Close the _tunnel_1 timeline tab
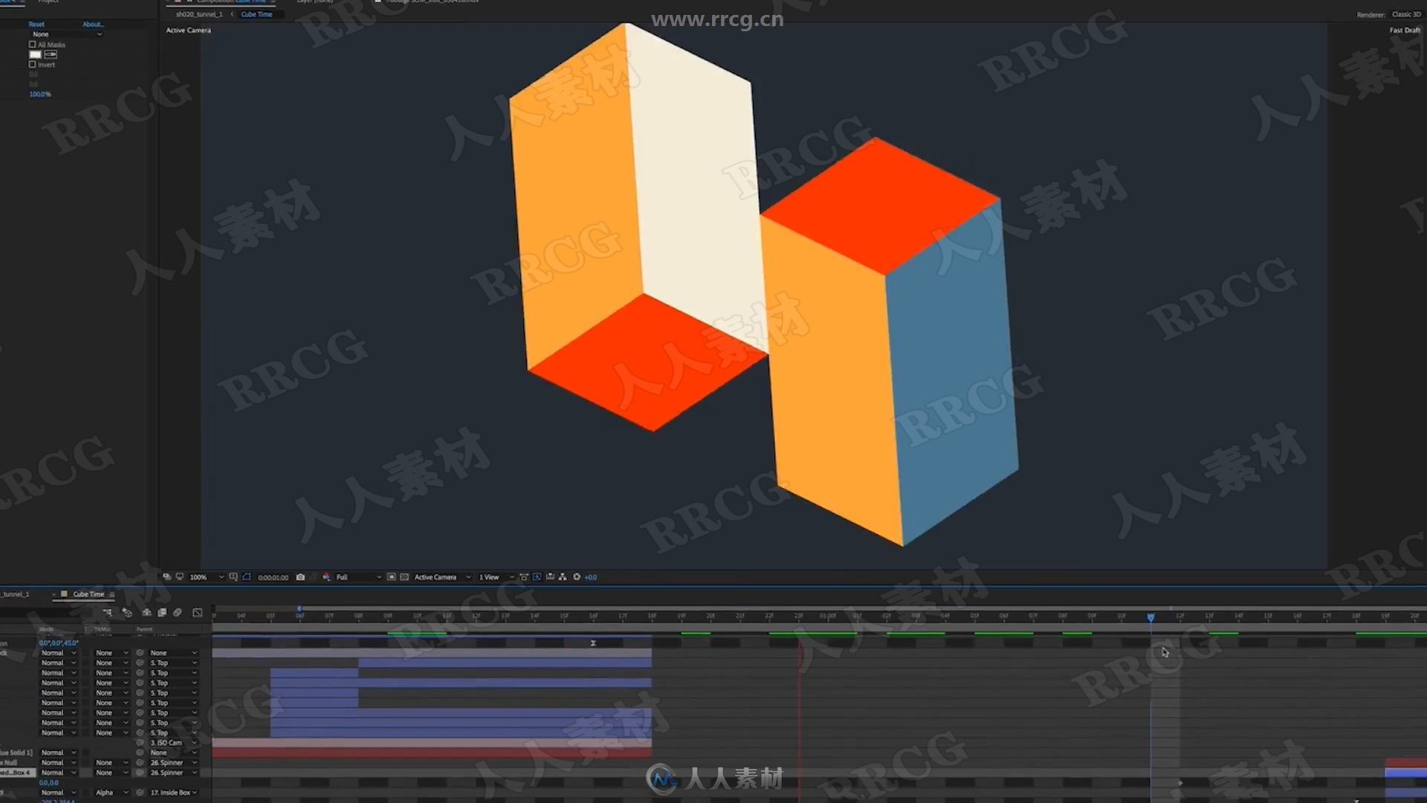This screenshot has height=803, width=1427. pyautogui.click(x=54, y=594)
